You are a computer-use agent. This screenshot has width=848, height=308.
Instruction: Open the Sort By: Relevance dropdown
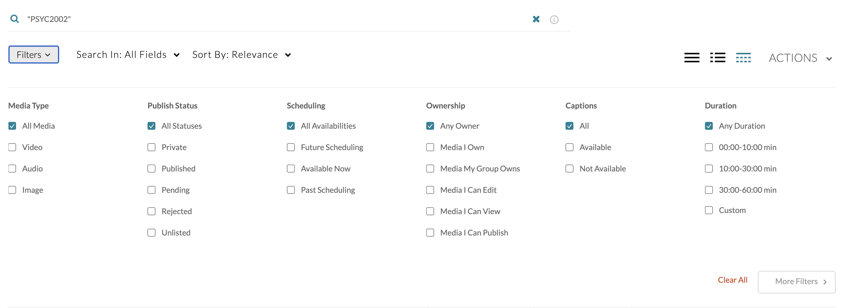coord(242,55)
